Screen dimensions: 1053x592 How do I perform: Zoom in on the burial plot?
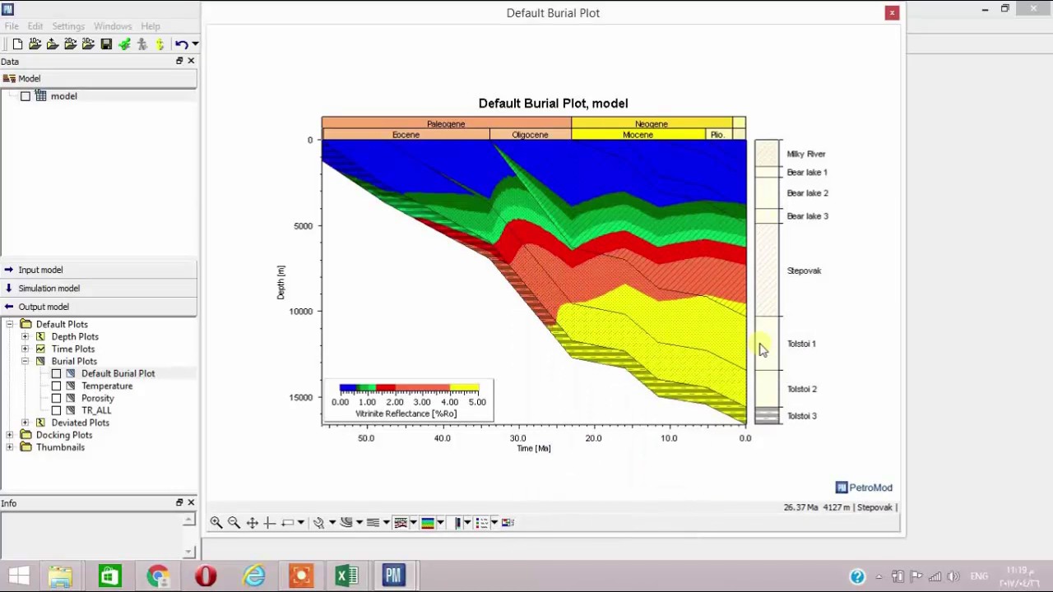[x=216, y=522]
